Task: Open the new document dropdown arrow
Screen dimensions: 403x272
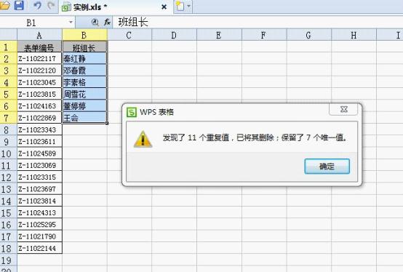Action: [x=189, y=6]
